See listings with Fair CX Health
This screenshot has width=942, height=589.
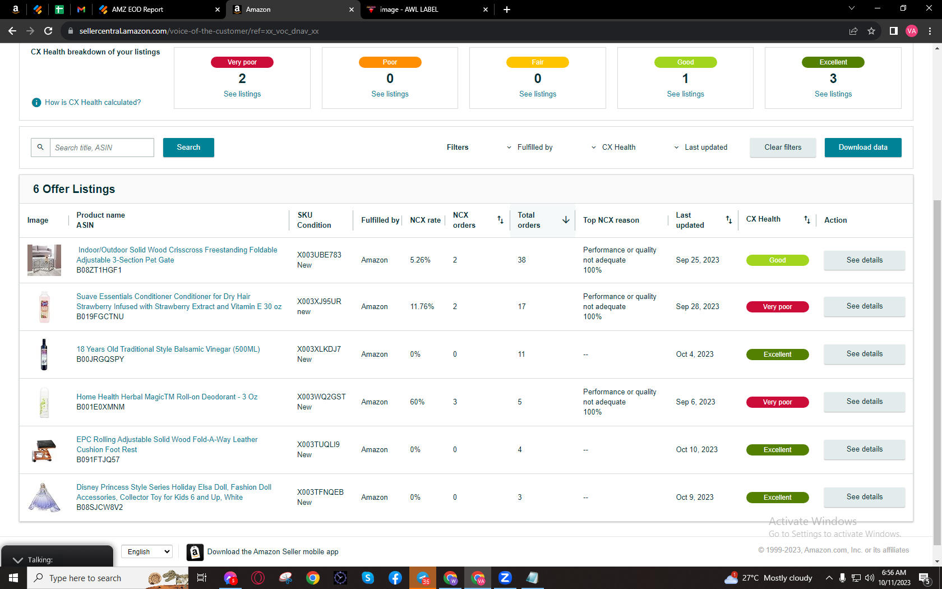coord(538,94)
